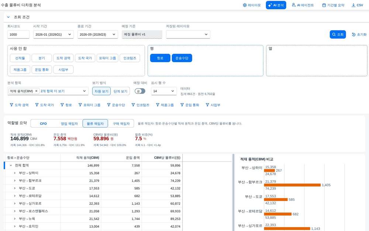The image size is (369, 231).
Task: Show the 기간별 요약 calendar view
Action: tap(333, 5)
